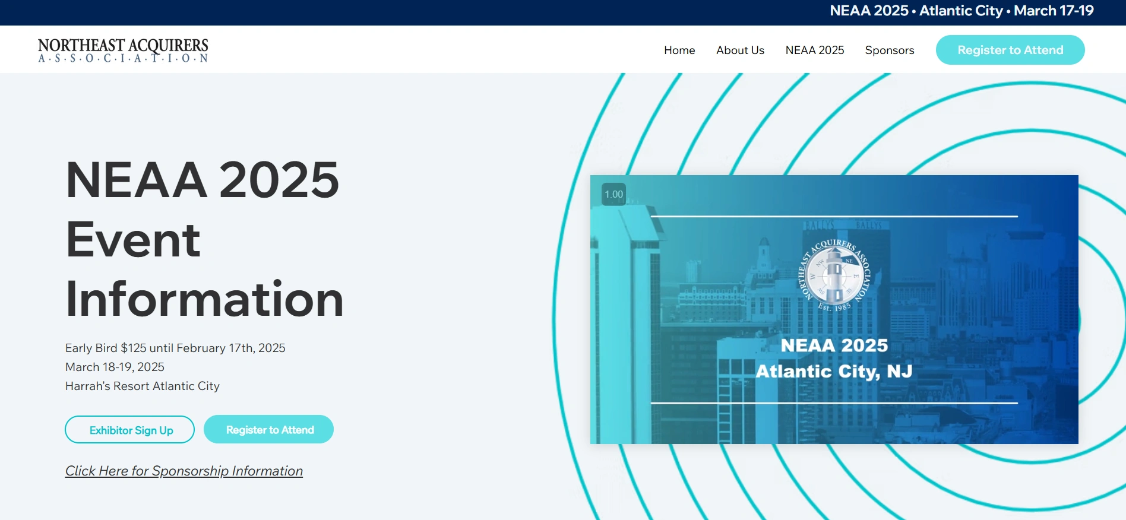This screenshot has width=1126, height=520.
Task: Open the NEAA 2025 nav item
Action: (814, 50)
